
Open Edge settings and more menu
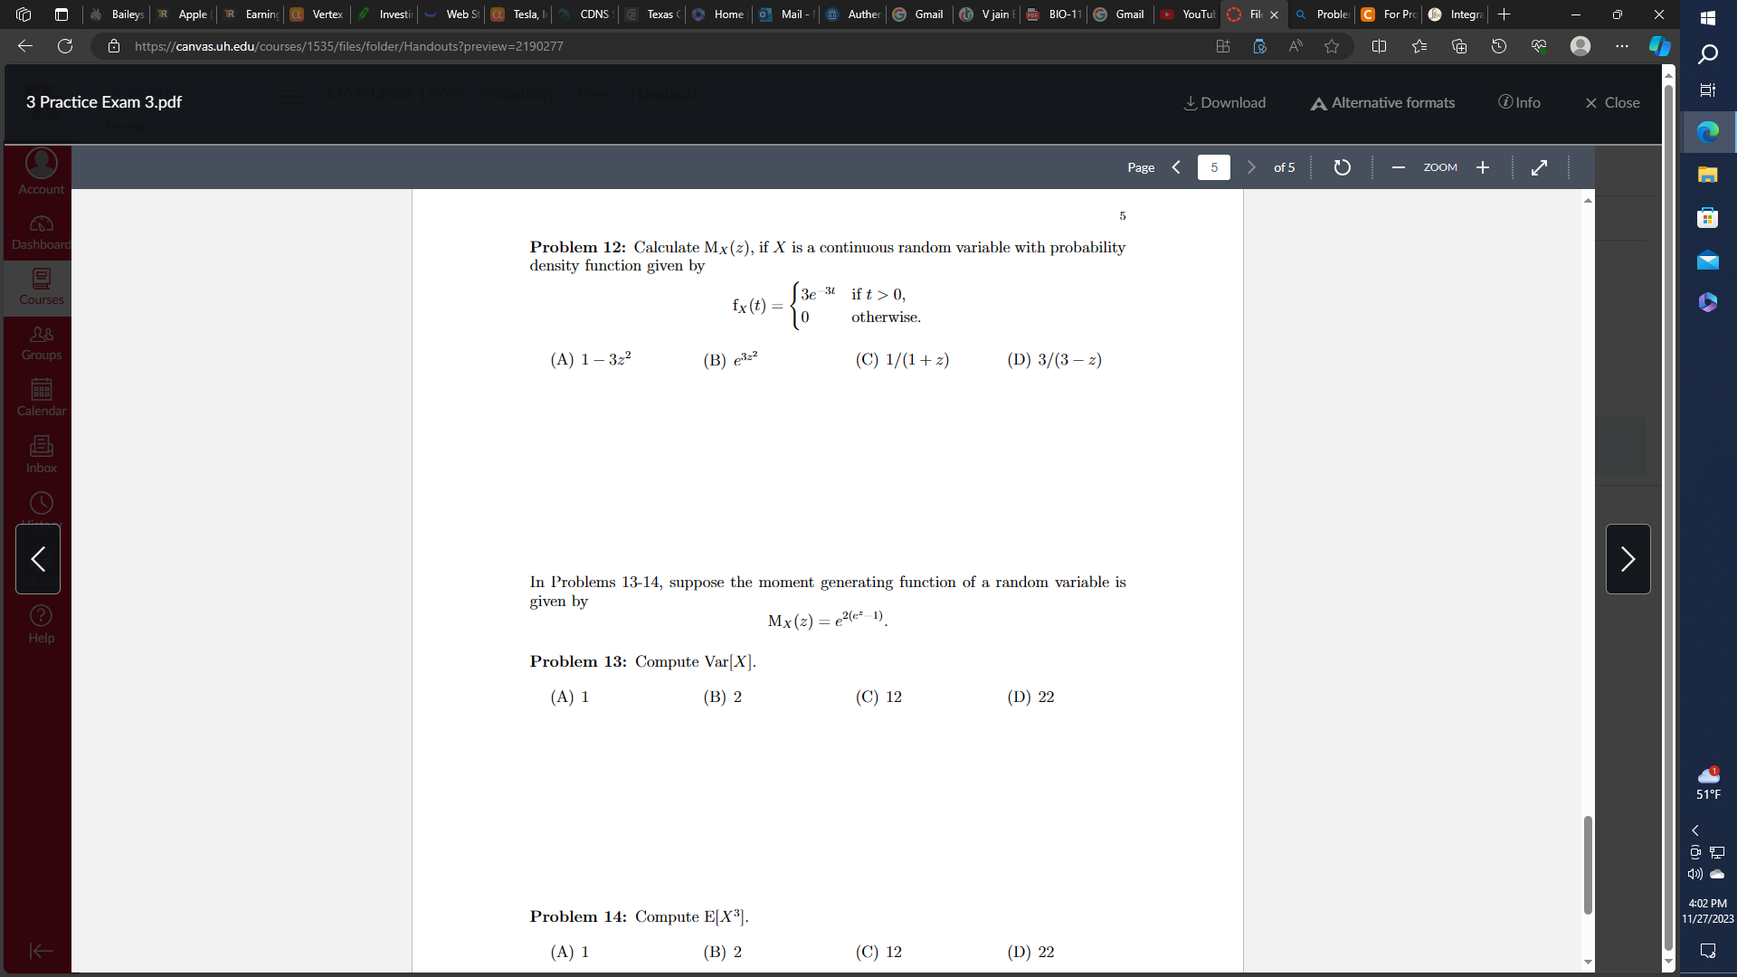(x=1622, y=46)
